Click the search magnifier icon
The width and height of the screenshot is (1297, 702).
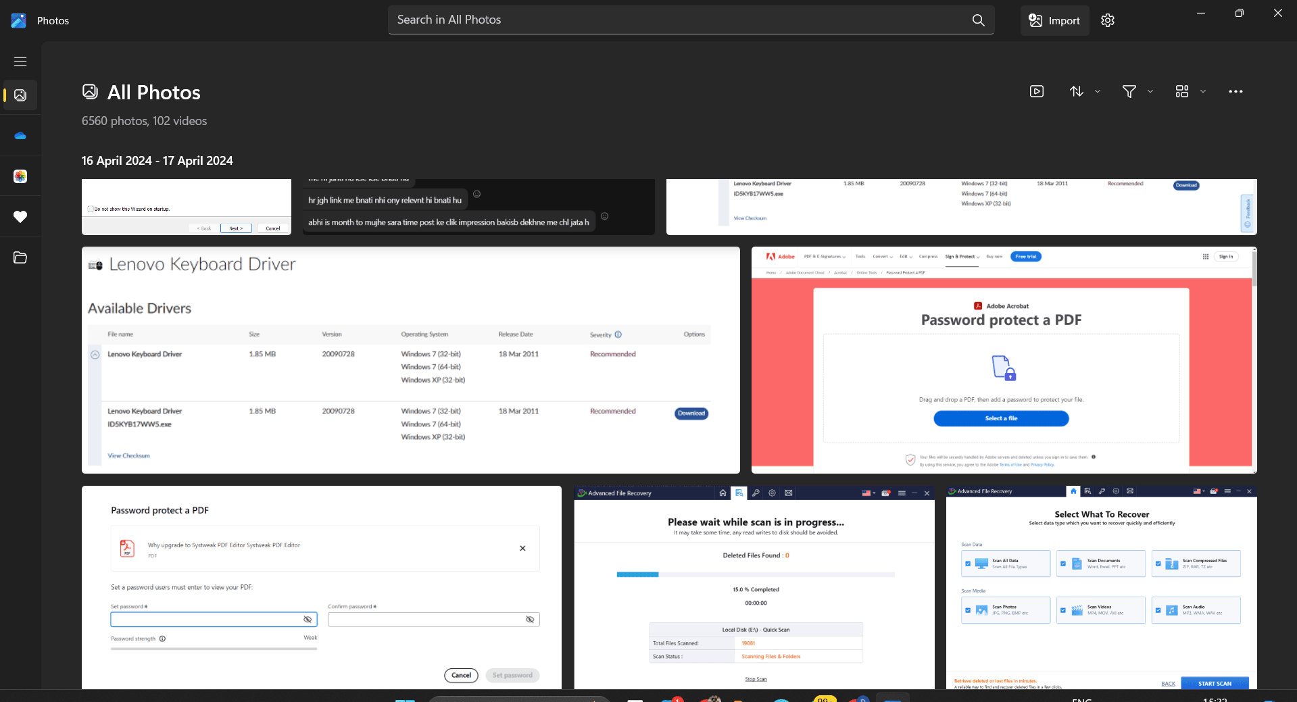point(978,20)
